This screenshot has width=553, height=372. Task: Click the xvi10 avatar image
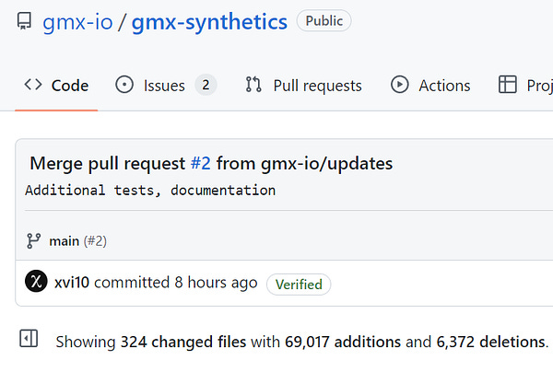coord(36,282)
